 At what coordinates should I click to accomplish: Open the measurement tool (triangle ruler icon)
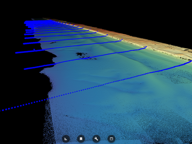(x=66, y=139)
